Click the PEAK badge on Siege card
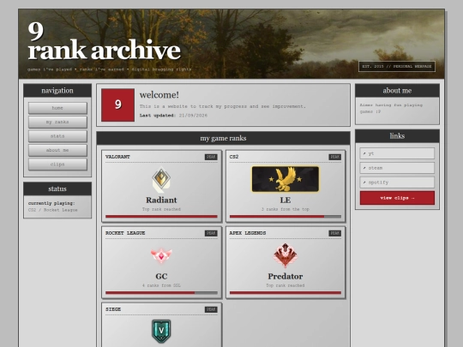Screen dimensions: 463x347 click(211, 309)
